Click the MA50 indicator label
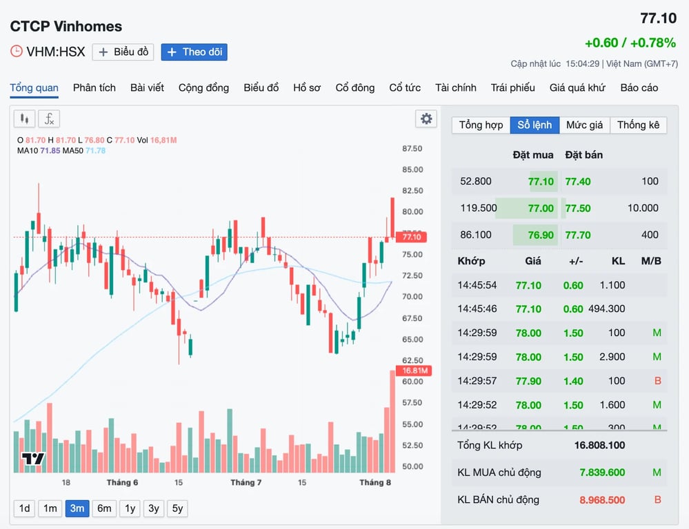Screen dimensions: 689x529 [x=84, y=151]
